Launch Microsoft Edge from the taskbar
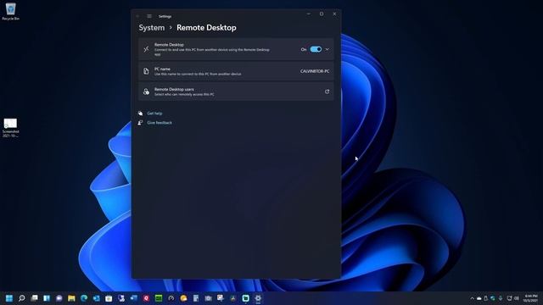This screenshot has width=543, height=305. [84, 298]
